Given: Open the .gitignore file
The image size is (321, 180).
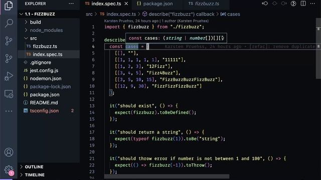Looking at the screenshot, I should [41, 62].
